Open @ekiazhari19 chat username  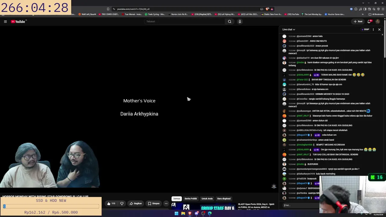point(303,58)
